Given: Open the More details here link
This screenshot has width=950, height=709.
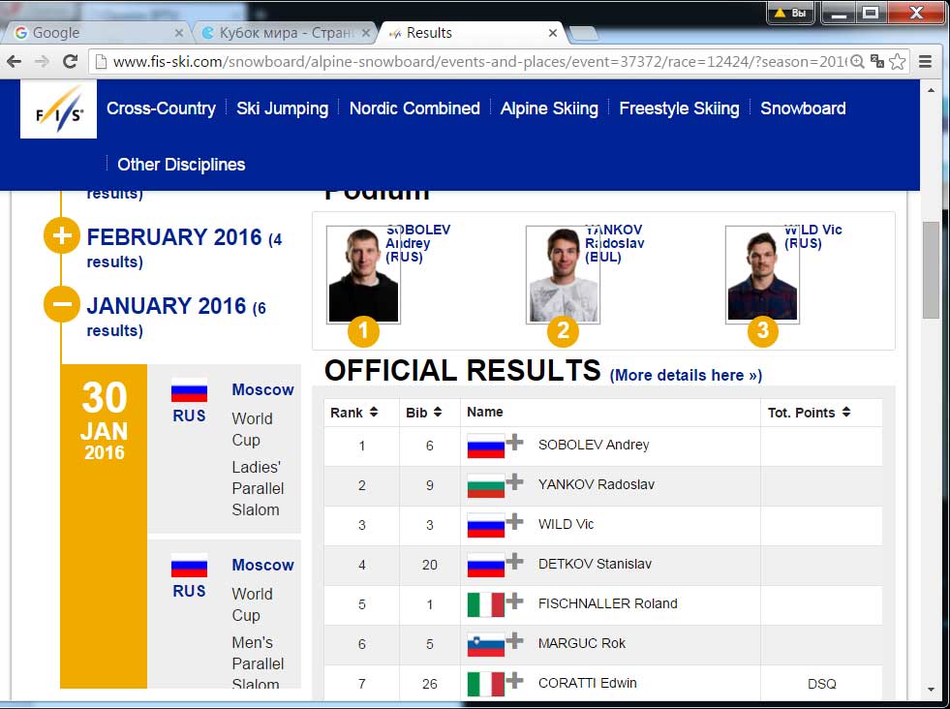Looking at the screenshot, I should [x=686, y=375].
